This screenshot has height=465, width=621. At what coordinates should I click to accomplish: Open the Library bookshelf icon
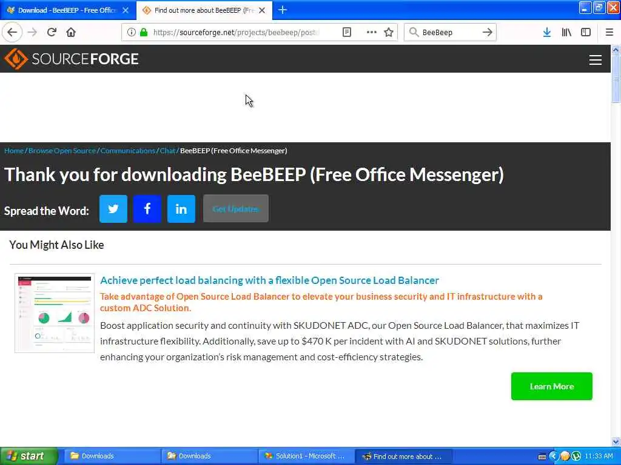(566, 32)
